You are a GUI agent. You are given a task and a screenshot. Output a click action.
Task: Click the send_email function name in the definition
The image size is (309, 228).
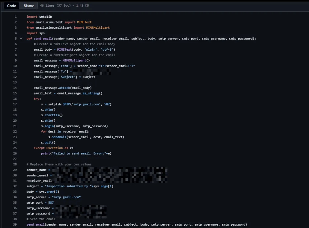(x=42, y=39)
